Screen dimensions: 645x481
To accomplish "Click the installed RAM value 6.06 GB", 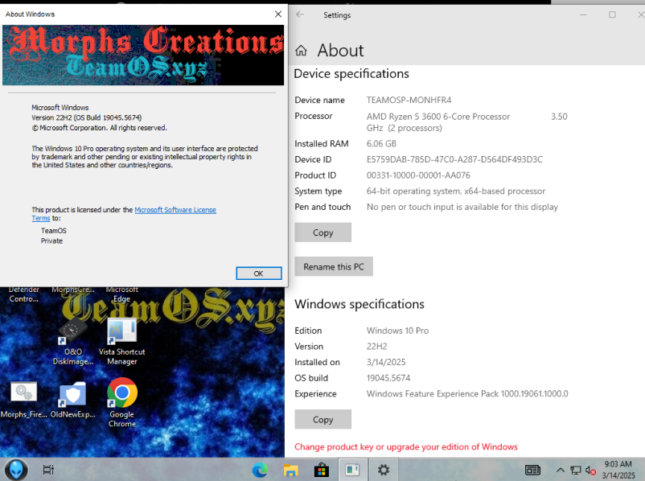I will pyautogui.click(x=381, y=144).
